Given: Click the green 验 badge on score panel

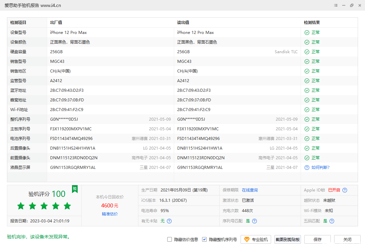Looking at the screenshot, I should 75,189.
